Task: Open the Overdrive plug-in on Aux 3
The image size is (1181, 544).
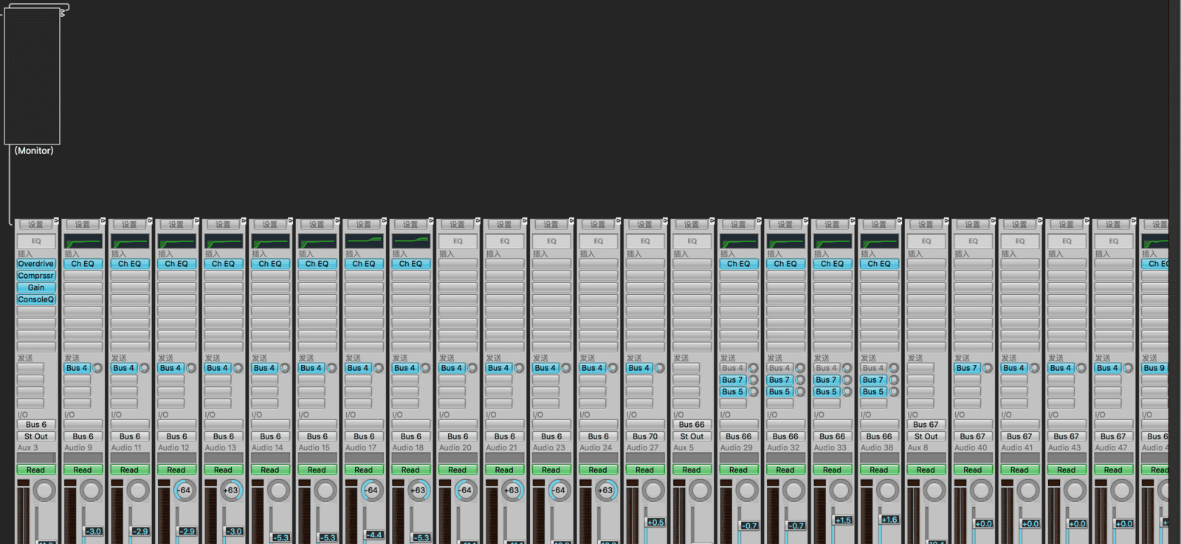Action: [36, 264]
